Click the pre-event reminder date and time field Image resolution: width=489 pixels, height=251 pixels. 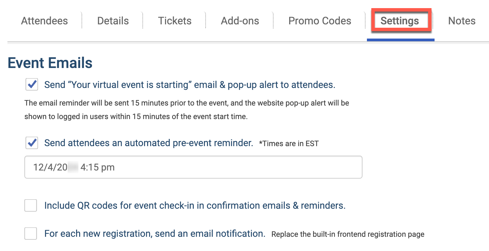pyautogui.click(x=193, y=167)
